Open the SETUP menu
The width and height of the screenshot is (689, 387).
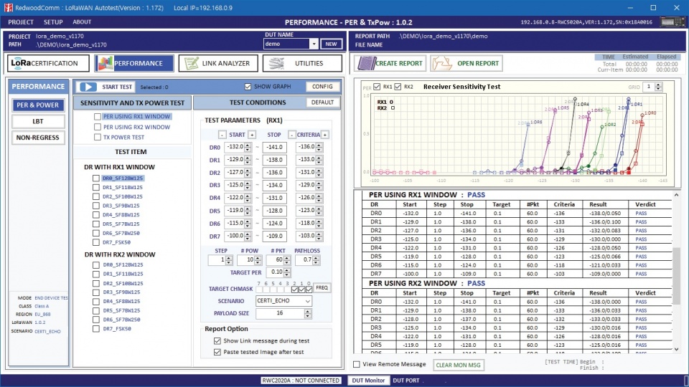click(x=53, y=22)
